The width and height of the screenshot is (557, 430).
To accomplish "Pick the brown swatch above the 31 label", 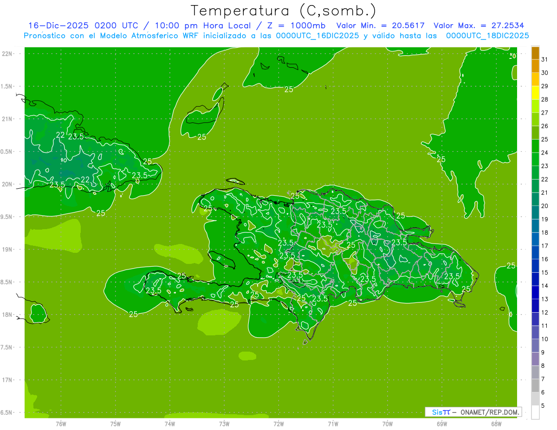I will tap(535, 53).
